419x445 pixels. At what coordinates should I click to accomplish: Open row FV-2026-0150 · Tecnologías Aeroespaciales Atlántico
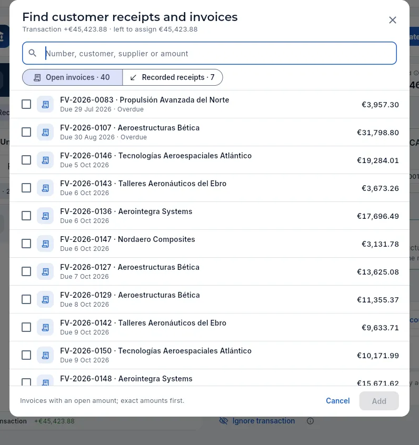209,355
